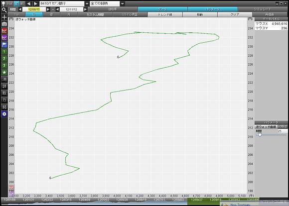Select the 月 monthly timeframe
The height and width of the screenshot is (206, 289).
tap(69, 14)
